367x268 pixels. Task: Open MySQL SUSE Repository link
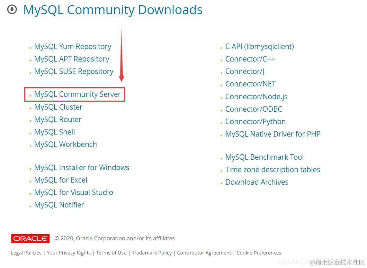pos(74,72)
